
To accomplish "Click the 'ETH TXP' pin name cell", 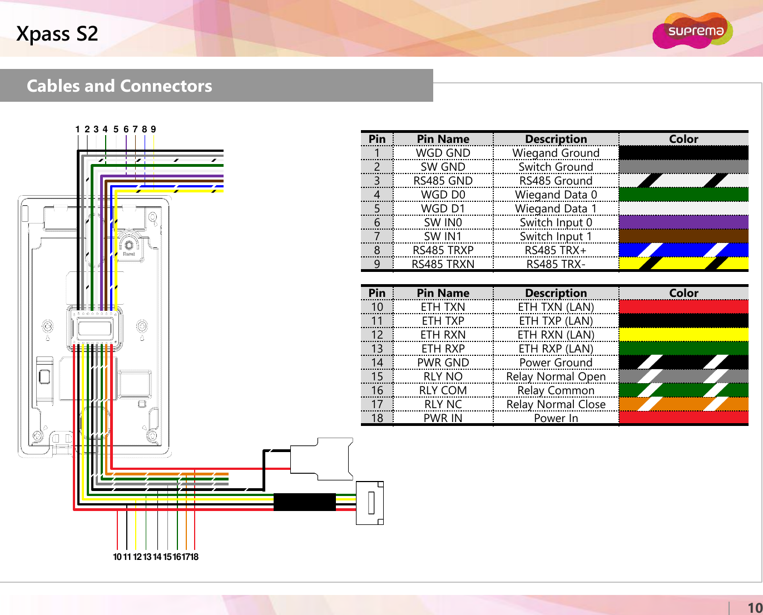I will tap(443, 321).
